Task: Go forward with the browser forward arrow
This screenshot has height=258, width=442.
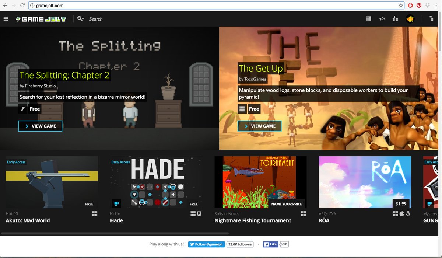Action: pos(14,6)
